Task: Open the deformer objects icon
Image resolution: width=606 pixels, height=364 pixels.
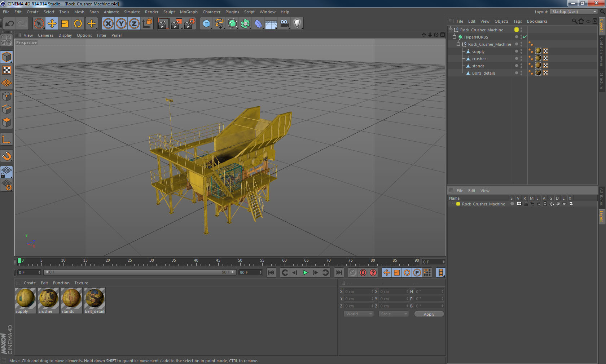Action: click(259, 24)
